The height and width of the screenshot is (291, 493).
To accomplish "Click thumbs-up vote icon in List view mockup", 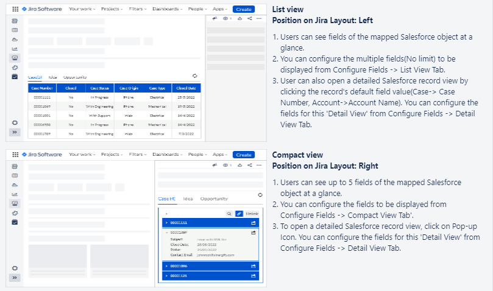I will 240,18.
